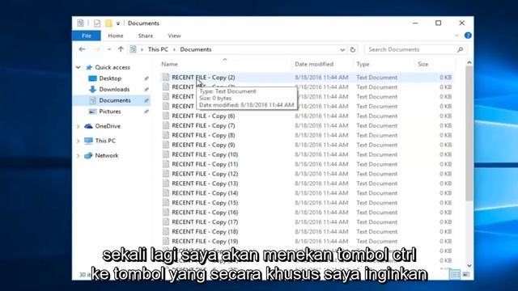This screenshot has width=518, height=291.
Task: Expand the OneDrive tree node
Action: click(79, 126)
